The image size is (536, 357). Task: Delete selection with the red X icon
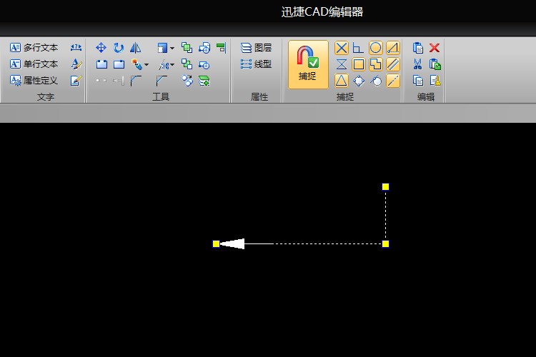tap(435, 48)
